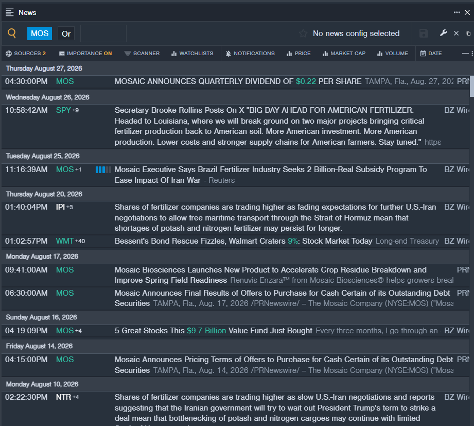Open 5 Great Stocks headline
The height and width of the screenshot is (426, 474).
tap(214, 331)
